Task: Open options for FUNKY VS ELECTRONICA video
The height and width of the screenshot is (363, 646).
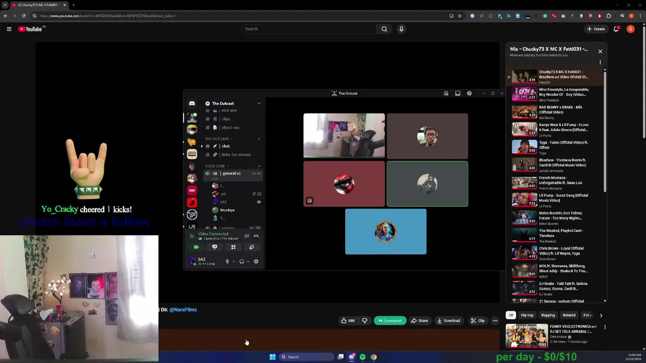Action: click(605, 327)
